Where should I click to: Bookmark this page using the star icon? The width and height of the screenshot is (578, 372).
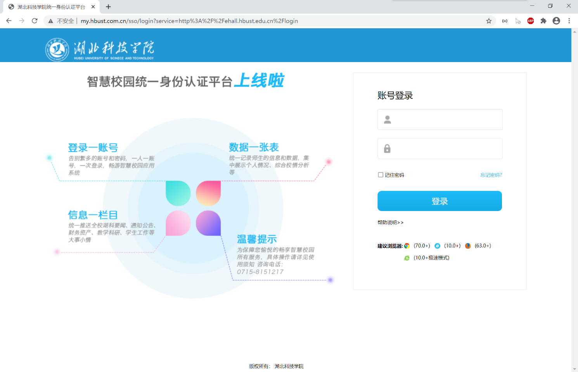[489, 21]
